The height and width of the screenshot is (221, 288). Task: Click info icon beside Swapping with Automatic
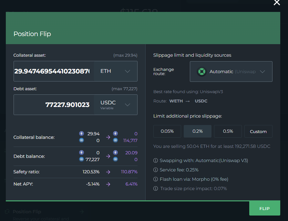pos(156,160)
